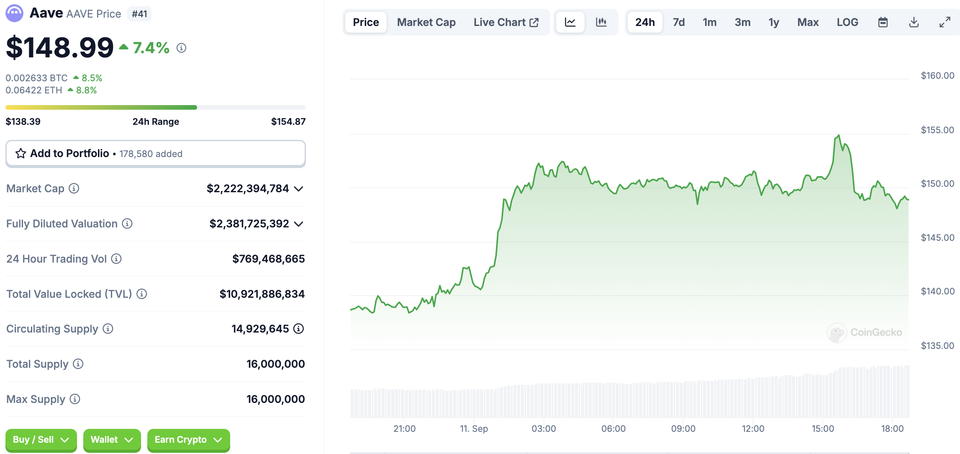
Task: Toggle LOG scale on chart
Action: pos(847,22)
